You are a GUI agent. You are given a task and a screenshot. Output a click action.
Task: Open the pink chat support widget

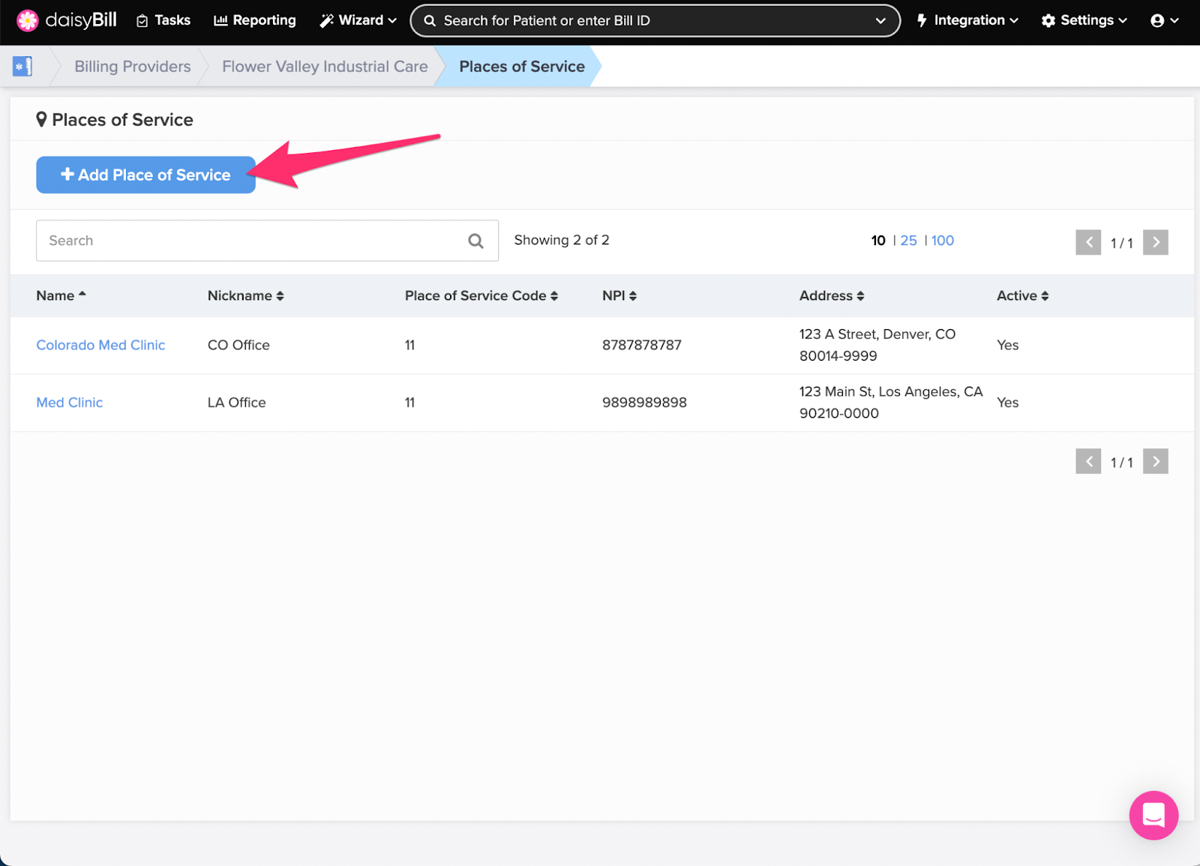pos(1153,815)
